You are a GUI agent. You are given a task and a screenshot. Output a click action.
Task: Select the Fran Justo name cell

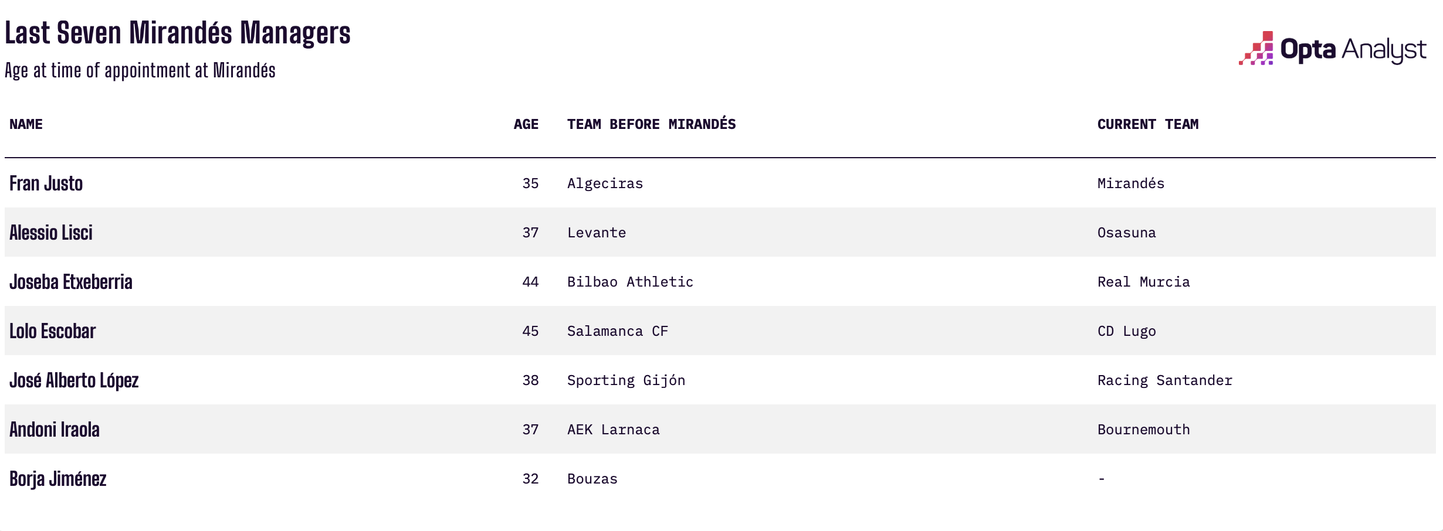[x=46, y=183]
